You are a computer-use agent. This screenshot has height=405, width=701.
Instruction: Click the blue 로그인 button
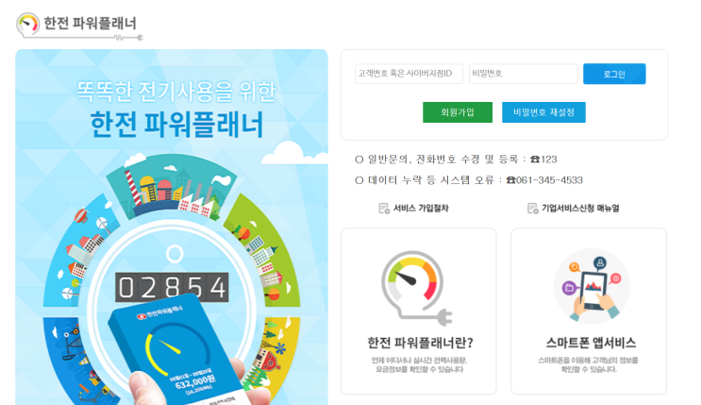(614, 74)
